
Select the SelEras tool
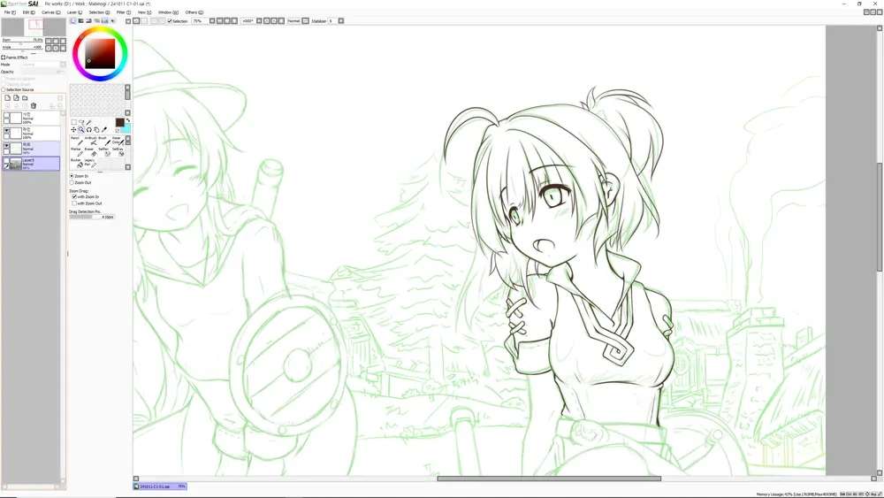[x=118, y=153]
